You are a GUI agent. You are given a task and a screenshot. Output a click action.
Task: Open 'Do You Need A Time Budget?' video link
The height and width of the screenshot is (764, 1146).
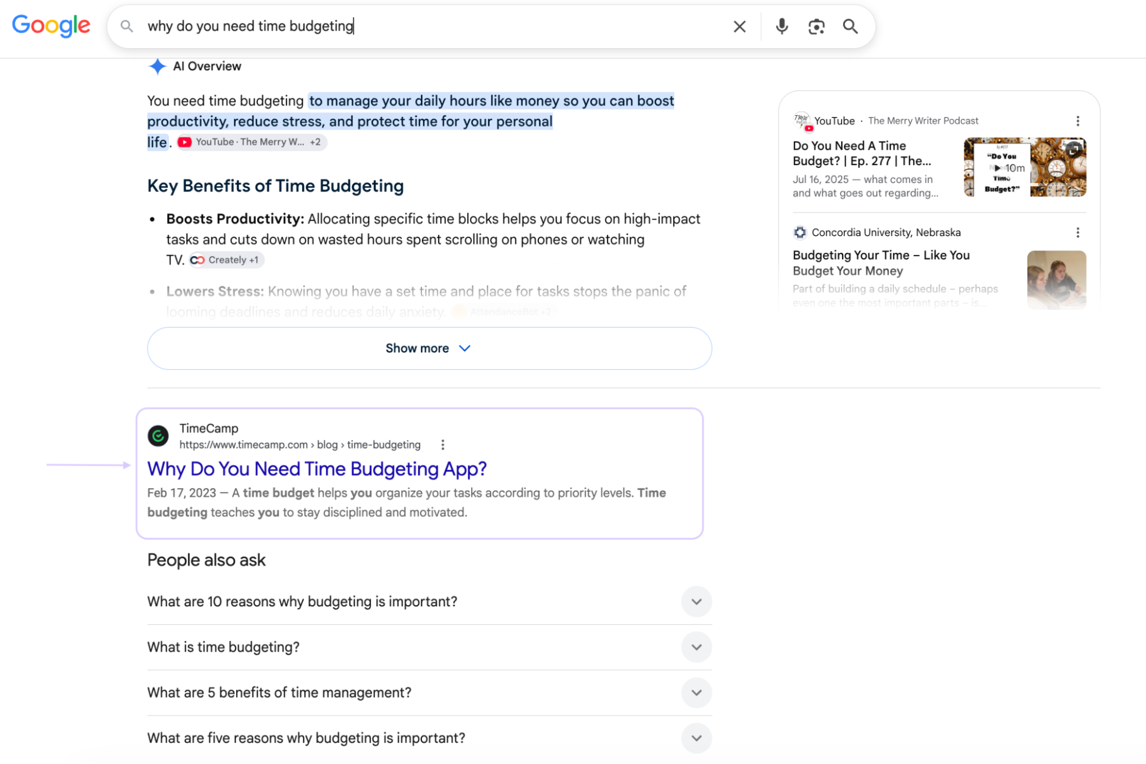click(x=862, y=154)
